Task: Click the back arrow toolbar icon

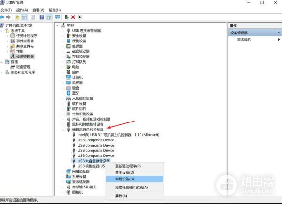Action: (3, 17)
